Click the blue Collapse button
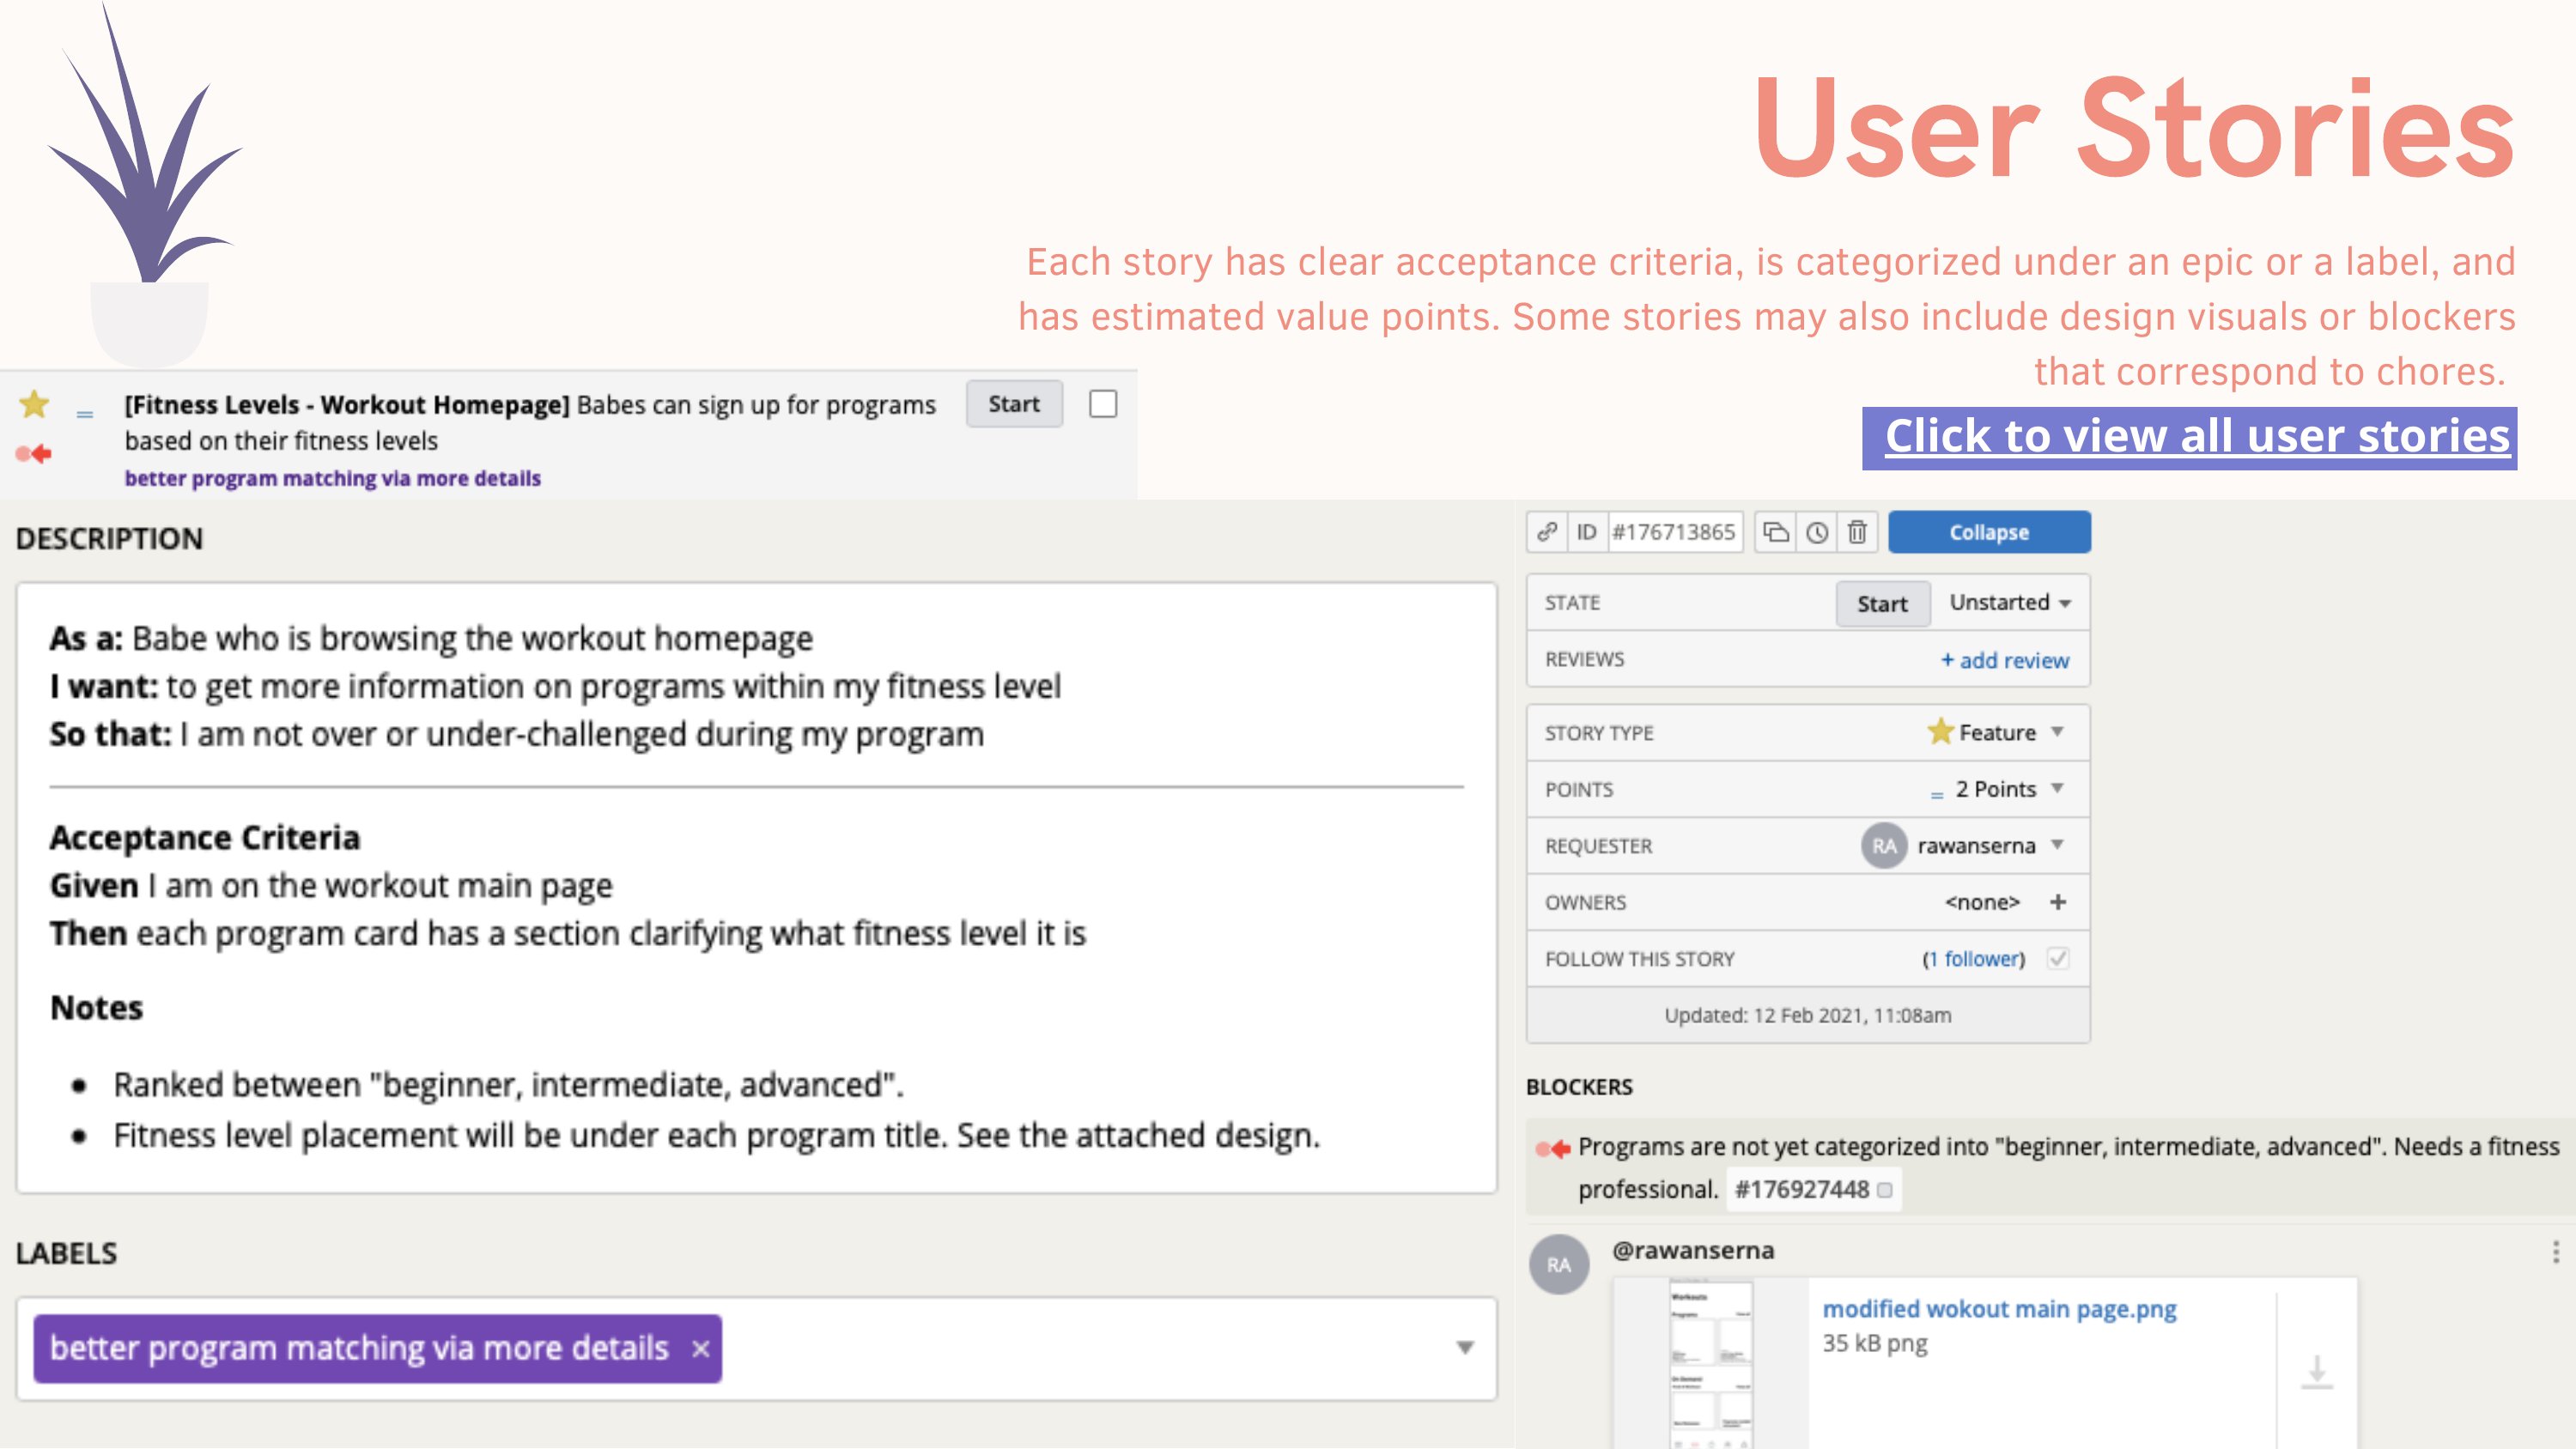 click(x=1989, y=532)
